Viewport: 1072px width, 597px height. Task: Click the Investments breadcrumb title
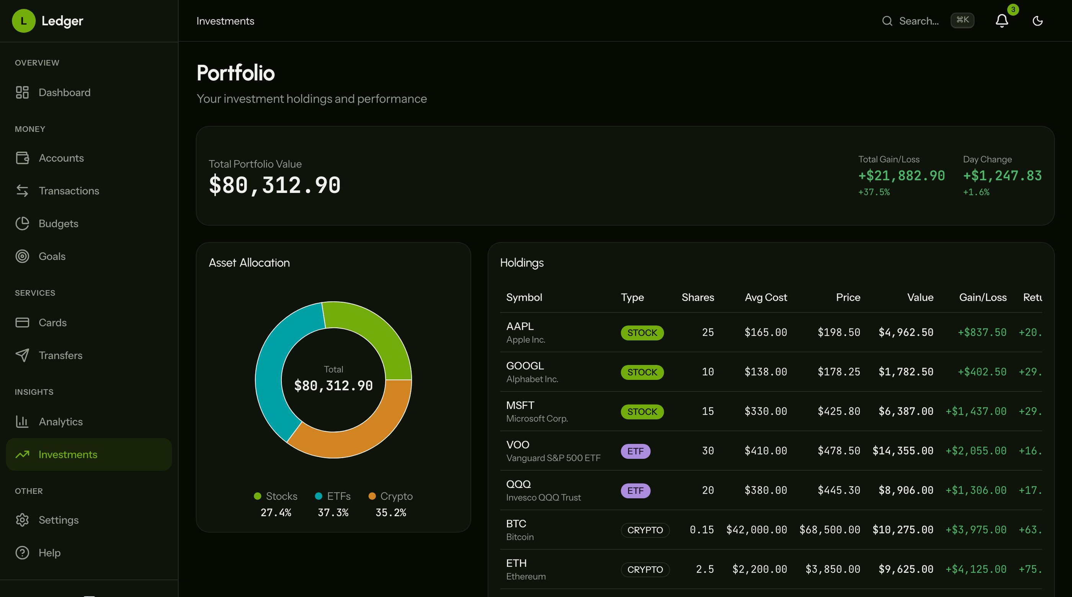click(225, 21)
